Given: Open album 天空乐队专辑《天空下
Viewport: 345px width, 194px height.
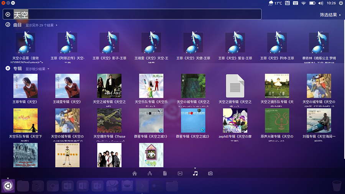Looking at the screenshot, I should [26, 124].
